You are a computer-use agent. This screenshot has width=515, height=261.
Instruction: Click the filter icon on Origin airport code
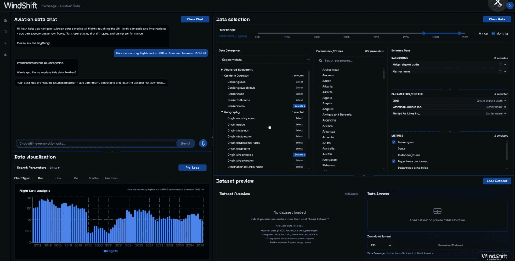point(500,64)
